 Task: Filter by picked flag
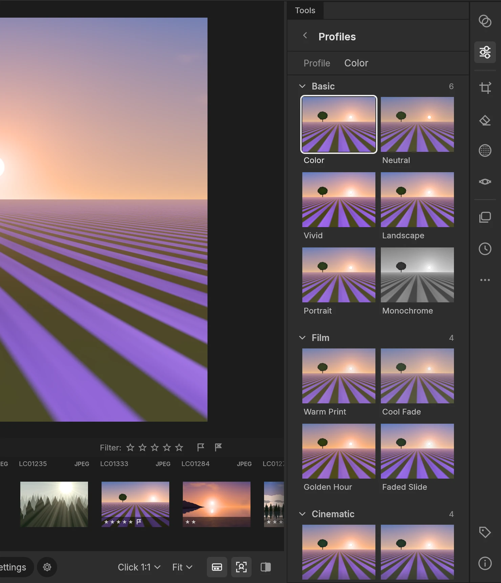pyautogui.click(x=201, y=447)
